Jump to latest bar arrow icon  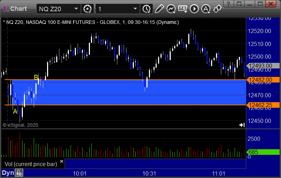coord(242,125)
